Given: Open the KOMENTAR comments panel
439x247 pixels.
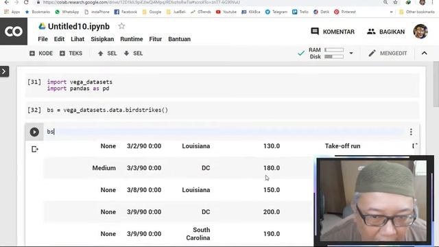Looking at the screenshot, I should pos(333,32).
